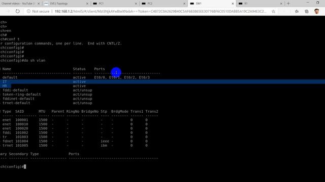Click SAID value 101005
Screen dimensions: 325x182
[x=22, y=146]
